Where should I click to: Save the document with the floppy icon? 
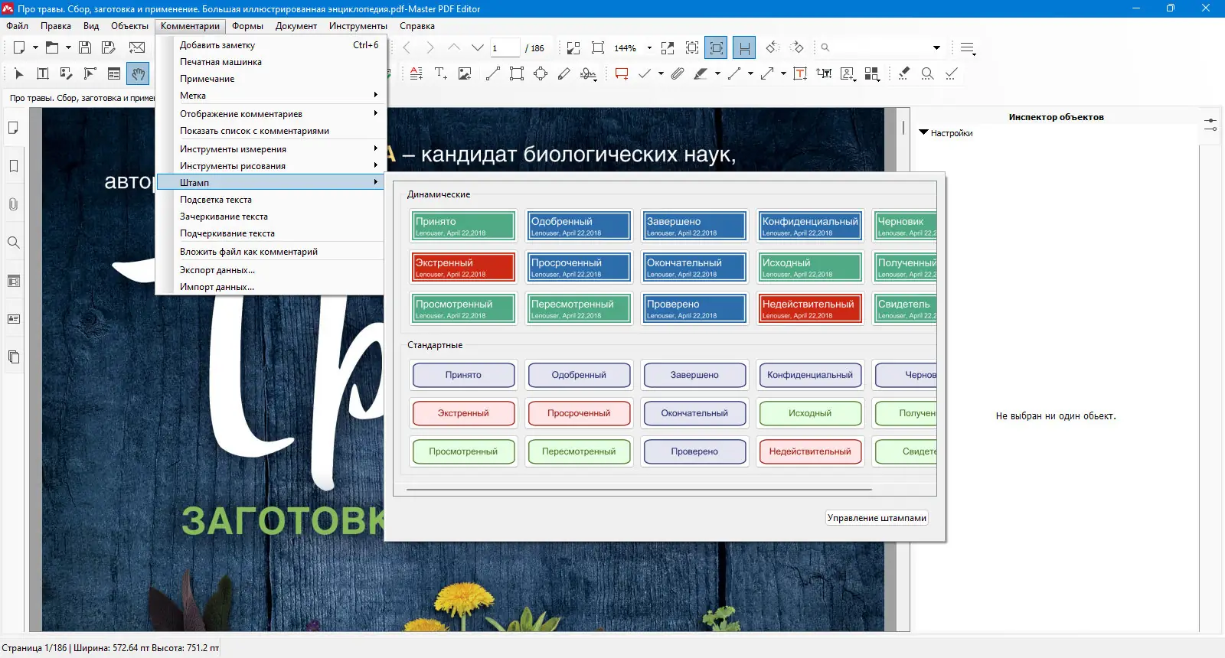[x=85, y=47]
